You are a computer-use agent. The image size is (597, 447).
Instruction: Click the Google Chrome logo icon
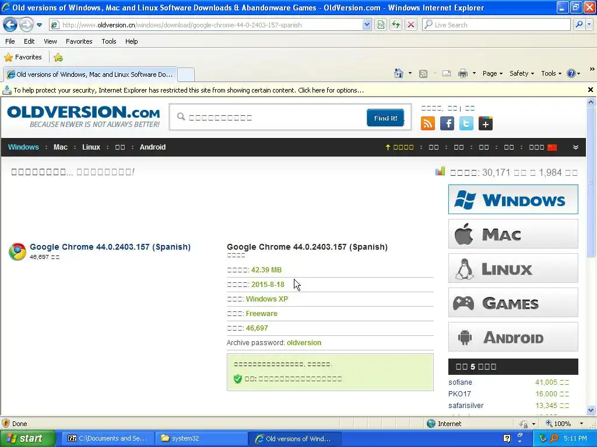click(17, 251)
